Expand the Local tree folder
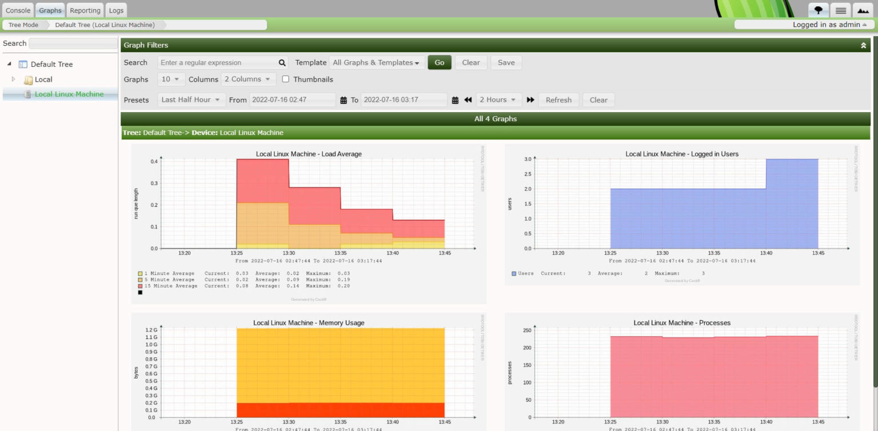Image resolution: width=878 pixels, height=431 pixels. (x=14, y=79)
